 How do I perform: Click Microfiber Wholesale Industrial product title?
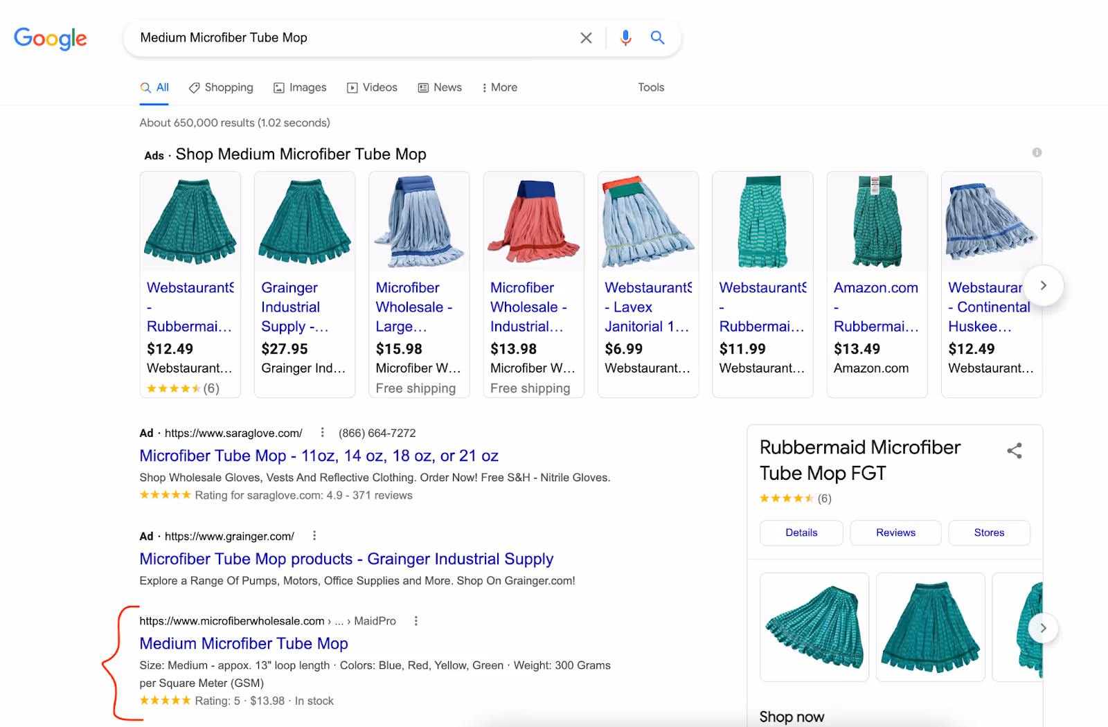pos(528,307)
